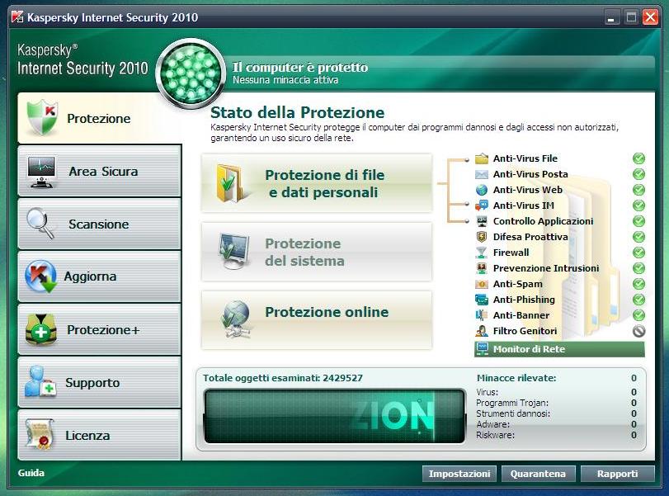Toggle Prevenzione Intrusioni status check
Screen dimensions: 669x496
click(638, 268)
